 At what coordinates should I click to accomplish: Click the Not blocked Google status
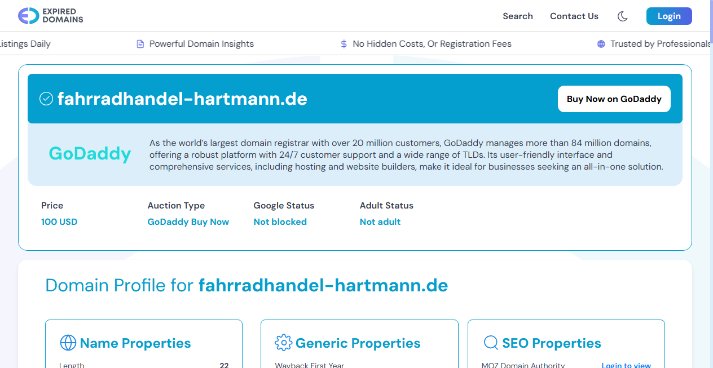pos(280,222)
